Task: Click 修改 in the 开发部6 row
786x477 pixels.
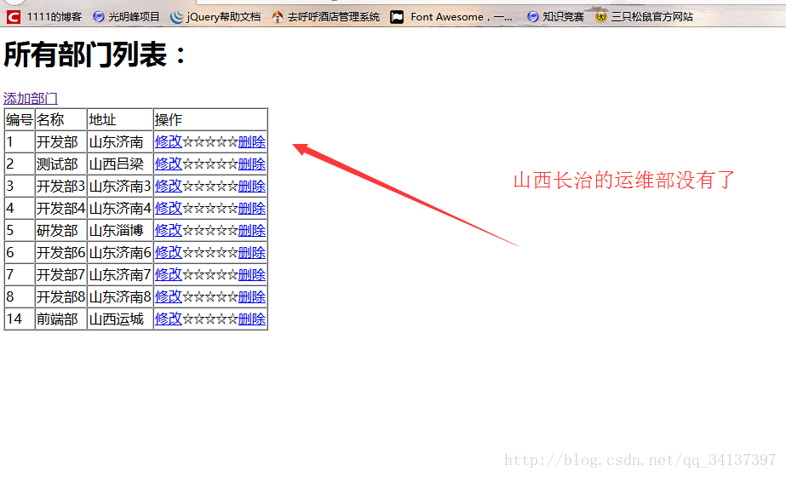Action: click(169, 252)
